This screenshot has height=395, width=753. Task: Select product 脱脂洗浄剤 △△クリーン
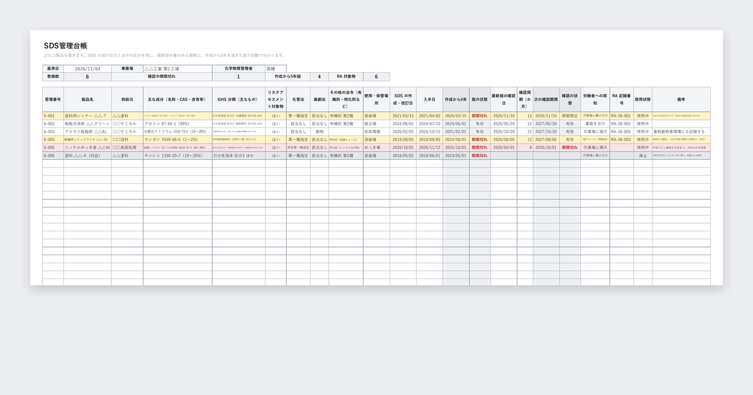click(x=87, y=124)
